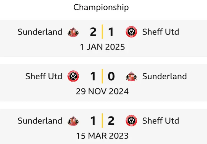Click Sunderland's score of 2 in first match

pos(93,32)
